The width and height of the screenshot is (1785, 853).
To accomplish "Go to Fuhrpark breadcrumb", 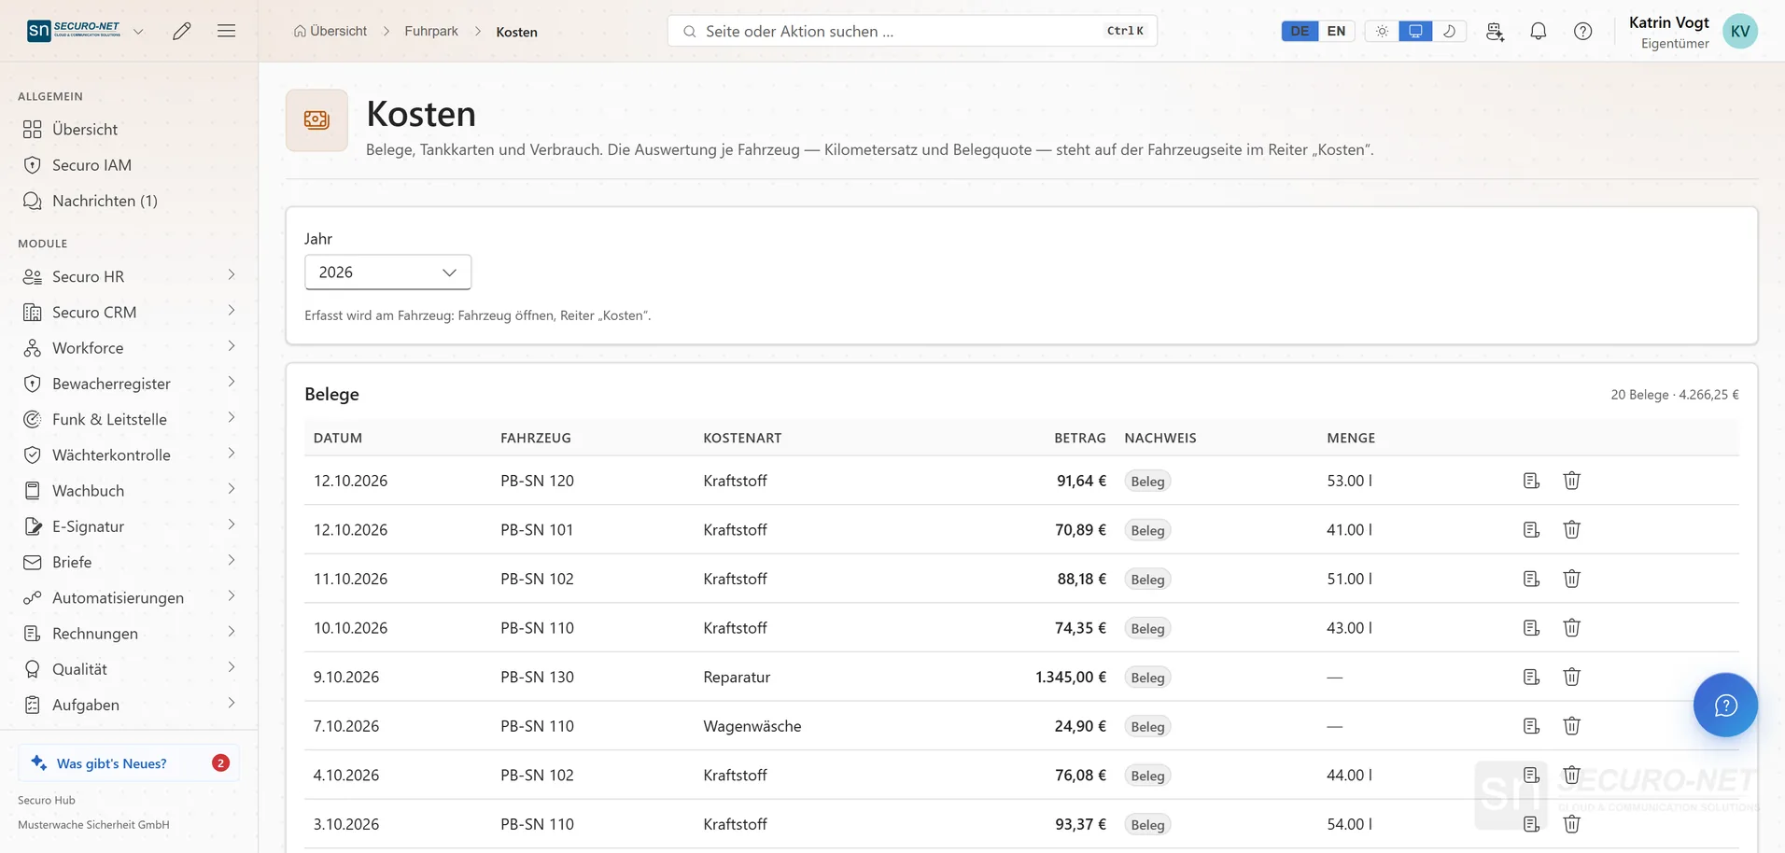I will coord(431,31).
